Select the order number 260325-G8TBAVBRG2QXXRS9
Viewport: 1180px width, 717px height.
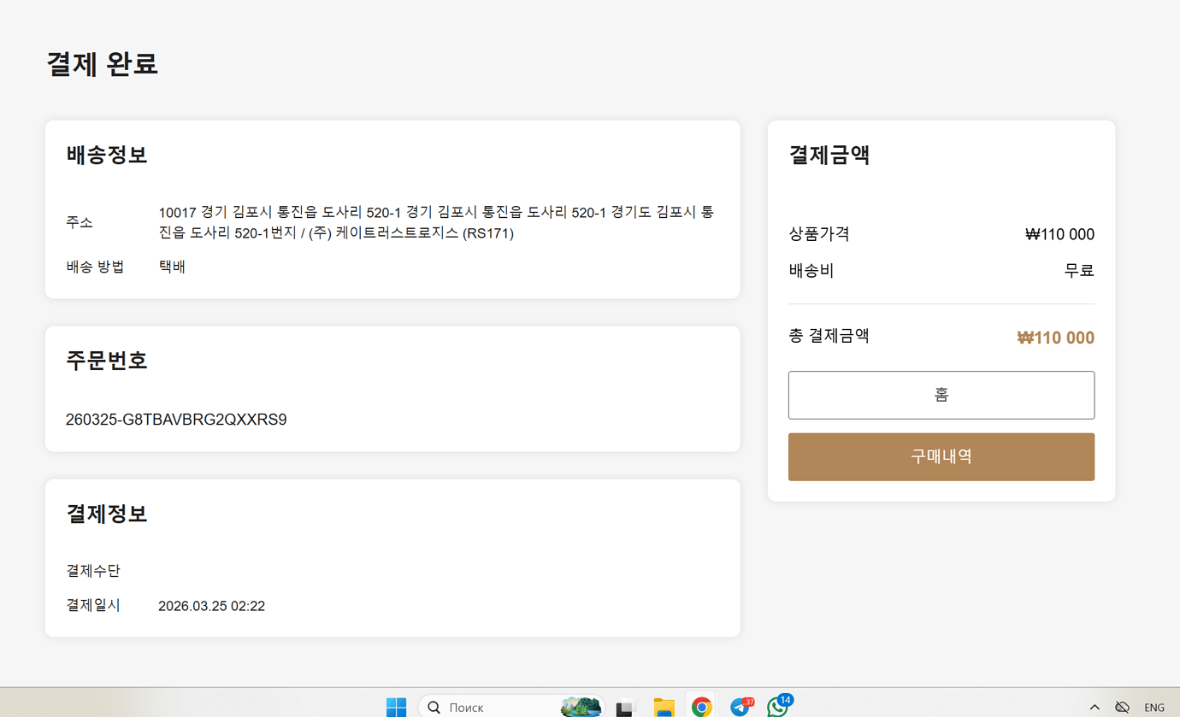(176, 419)
